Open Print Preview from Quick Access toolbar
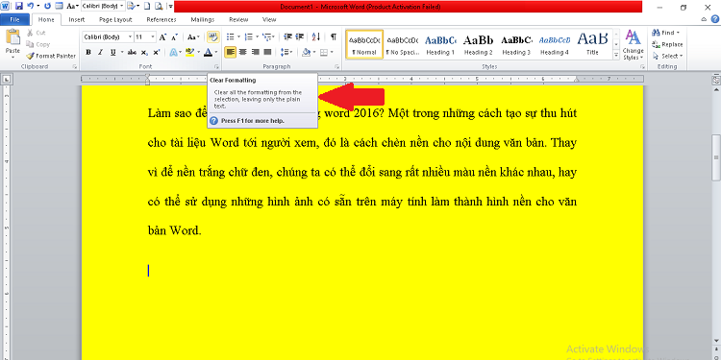721x360 pixels. tap(159, 7)
